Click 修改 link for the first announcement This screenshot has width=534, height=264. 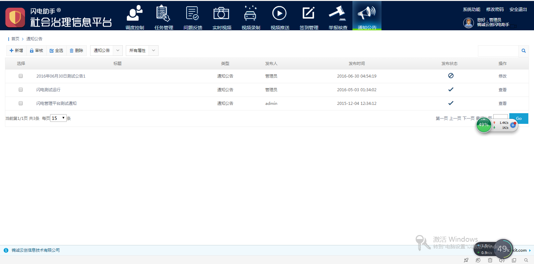(x=502, y=76)
